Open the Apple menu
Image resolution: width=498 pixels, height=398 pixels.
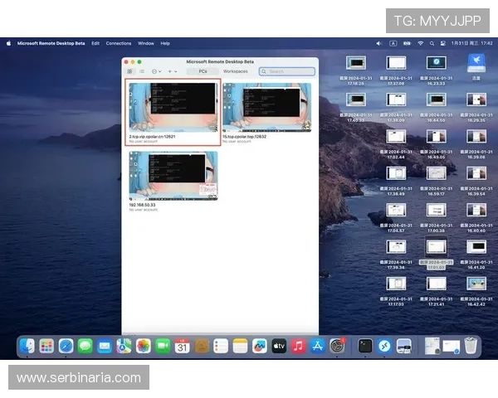coord(8,43)
